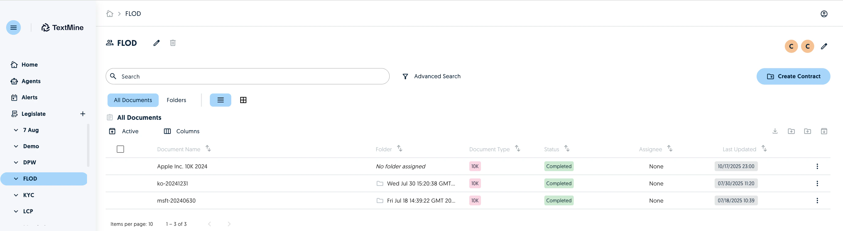Viewport: 843px width, 231px height.
Task: Expand the 7 Aug sidebar group
Action: click(x=16, y=130)
